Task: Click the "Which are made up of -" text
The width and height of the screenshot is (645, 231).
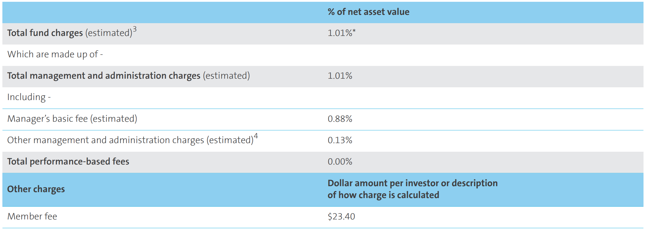Action: (55, 54)
